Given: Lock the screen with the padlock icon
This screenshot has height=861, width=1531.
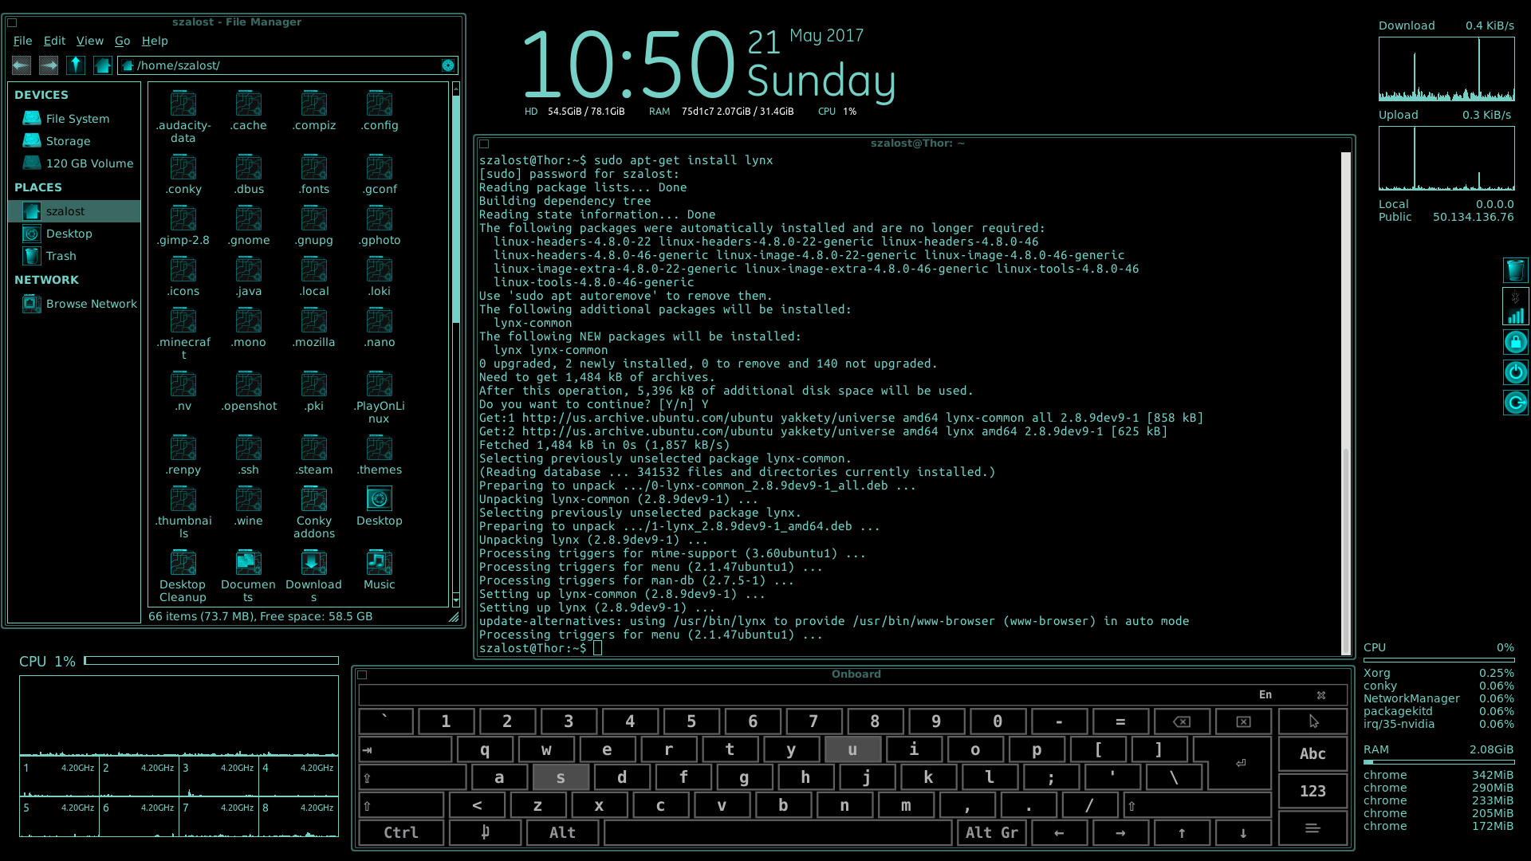Looking at the screenshot, I should pyautogui.click(x=1516, y=342).
